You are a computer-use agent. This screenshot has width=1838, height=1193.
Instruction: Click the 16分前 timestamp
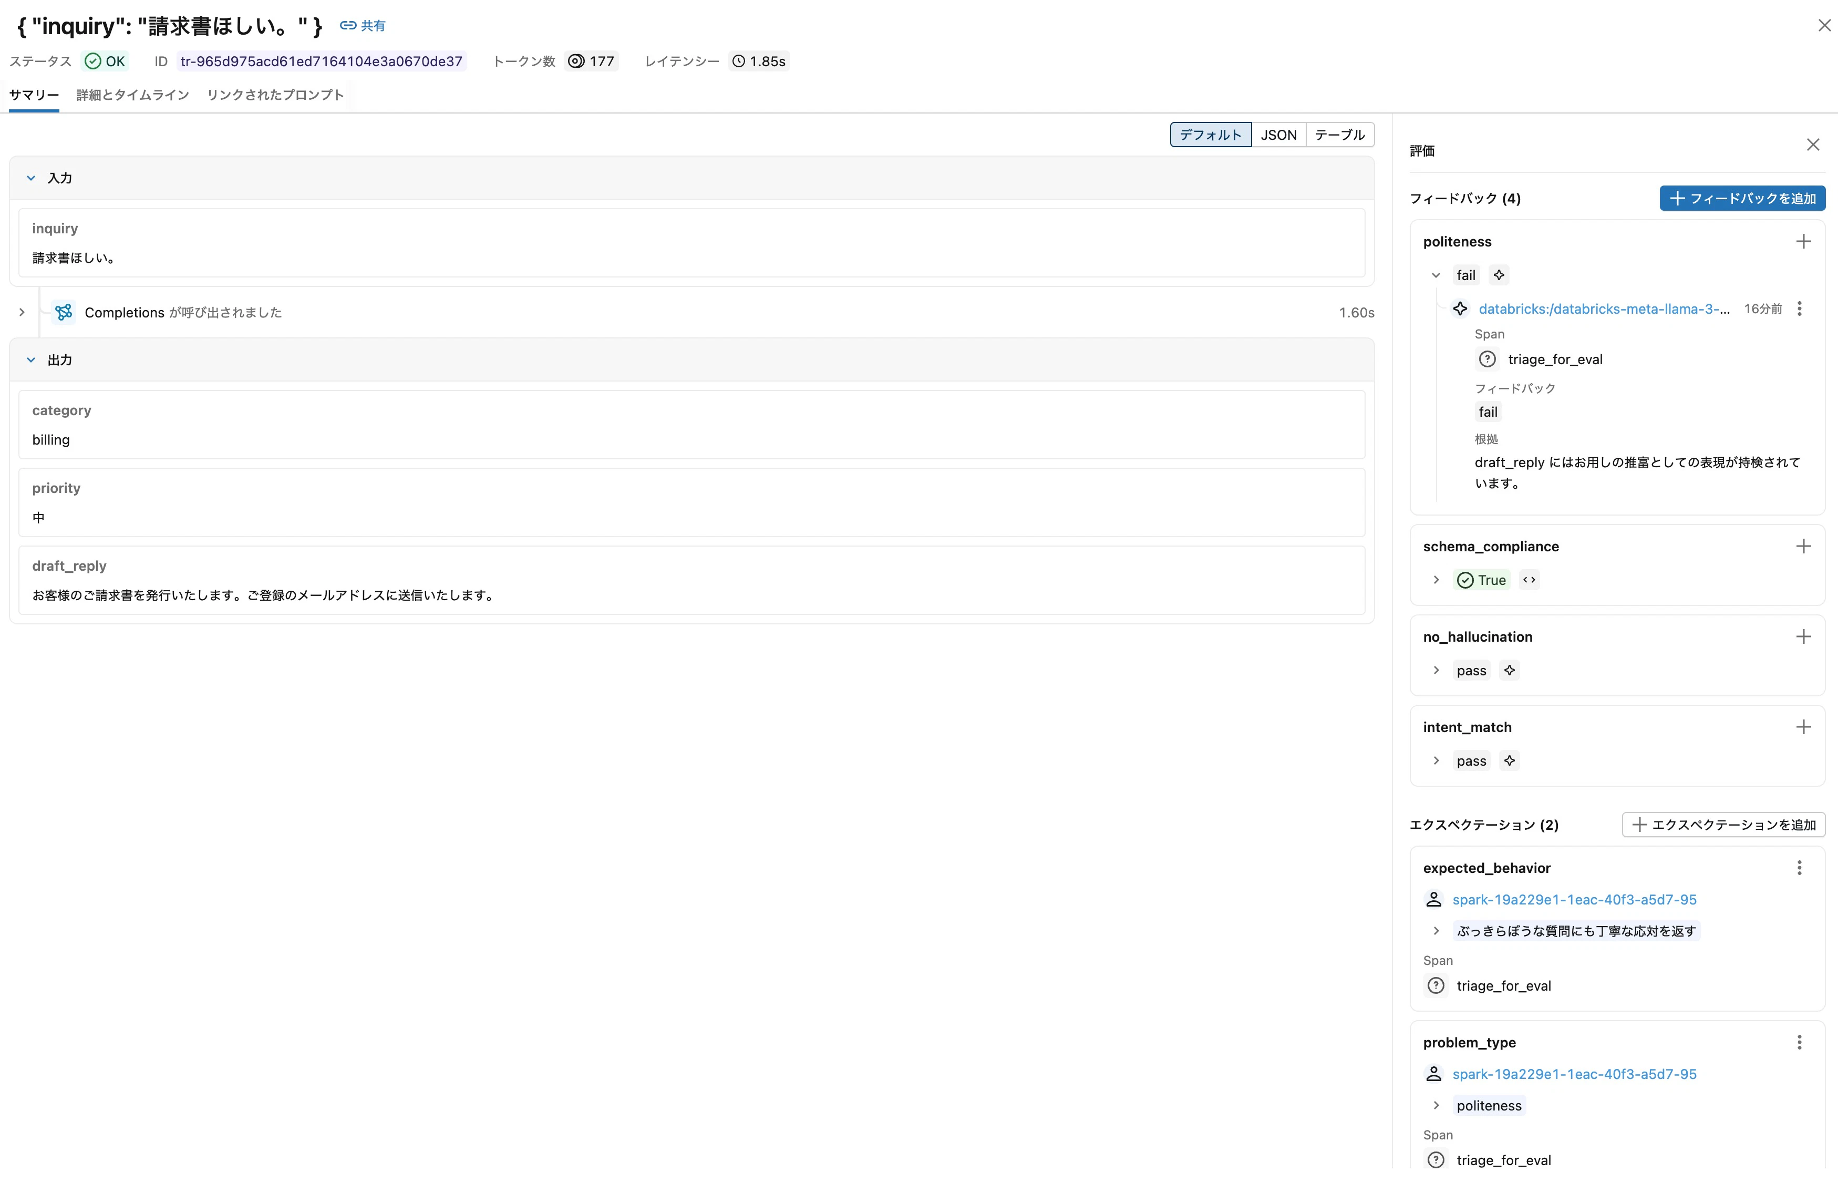point(1763,309)
